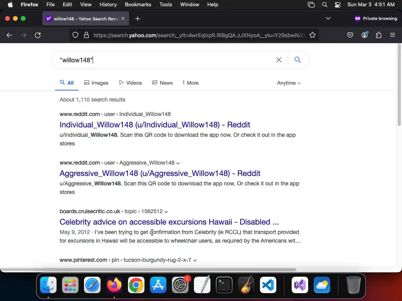Open the Trash in the dock
The width and height of the screenshot is (402, 301).
click(354, 285)
